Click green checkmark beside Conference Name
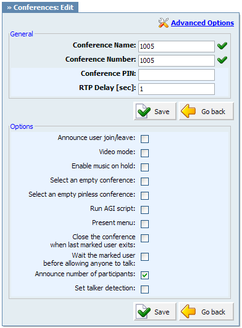Viewport: 242px width, 328px height. coord(222,46)
